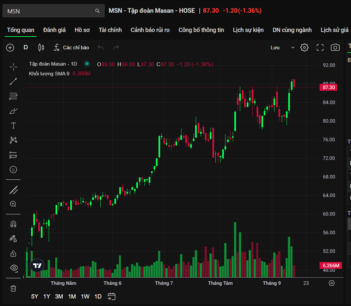The image size is (351, 306).
Task: Click the 87.30 current price label on scale
Action: [x=329, y=87]
